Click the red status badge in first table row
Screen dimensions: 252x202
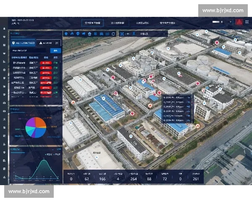pos(45,62)
